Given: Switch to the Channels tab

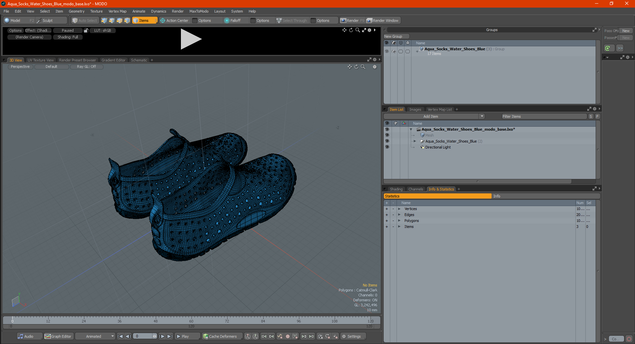Looking at the screenshot, I should coord(416,189).
